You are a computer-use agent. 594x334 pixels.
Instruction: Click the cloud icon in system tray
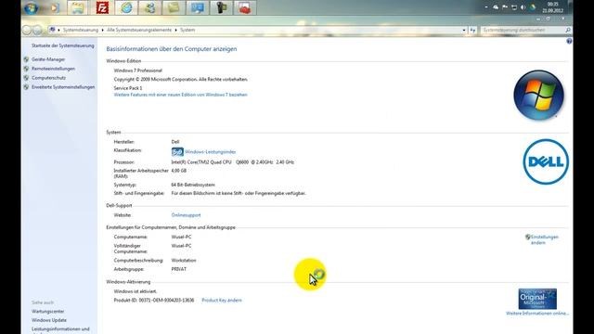pos(496,7)
